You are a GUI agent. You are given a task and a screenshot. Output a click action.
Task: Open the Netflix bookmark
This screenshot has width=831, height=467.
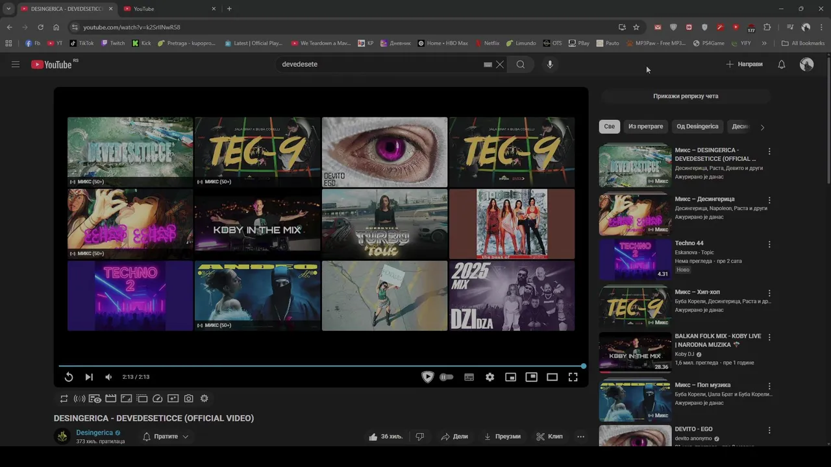click(x=488, y=43)
